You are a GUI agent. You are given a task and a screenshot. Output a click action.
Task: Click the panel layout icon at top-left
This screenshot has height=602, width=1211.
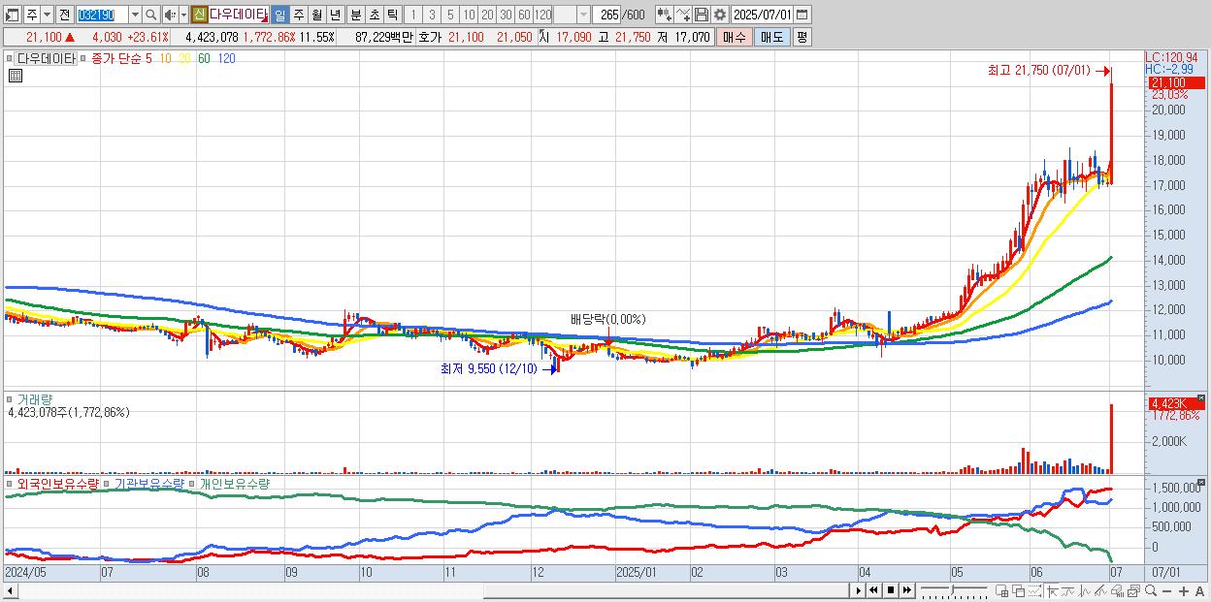click(x=12, y=15)
